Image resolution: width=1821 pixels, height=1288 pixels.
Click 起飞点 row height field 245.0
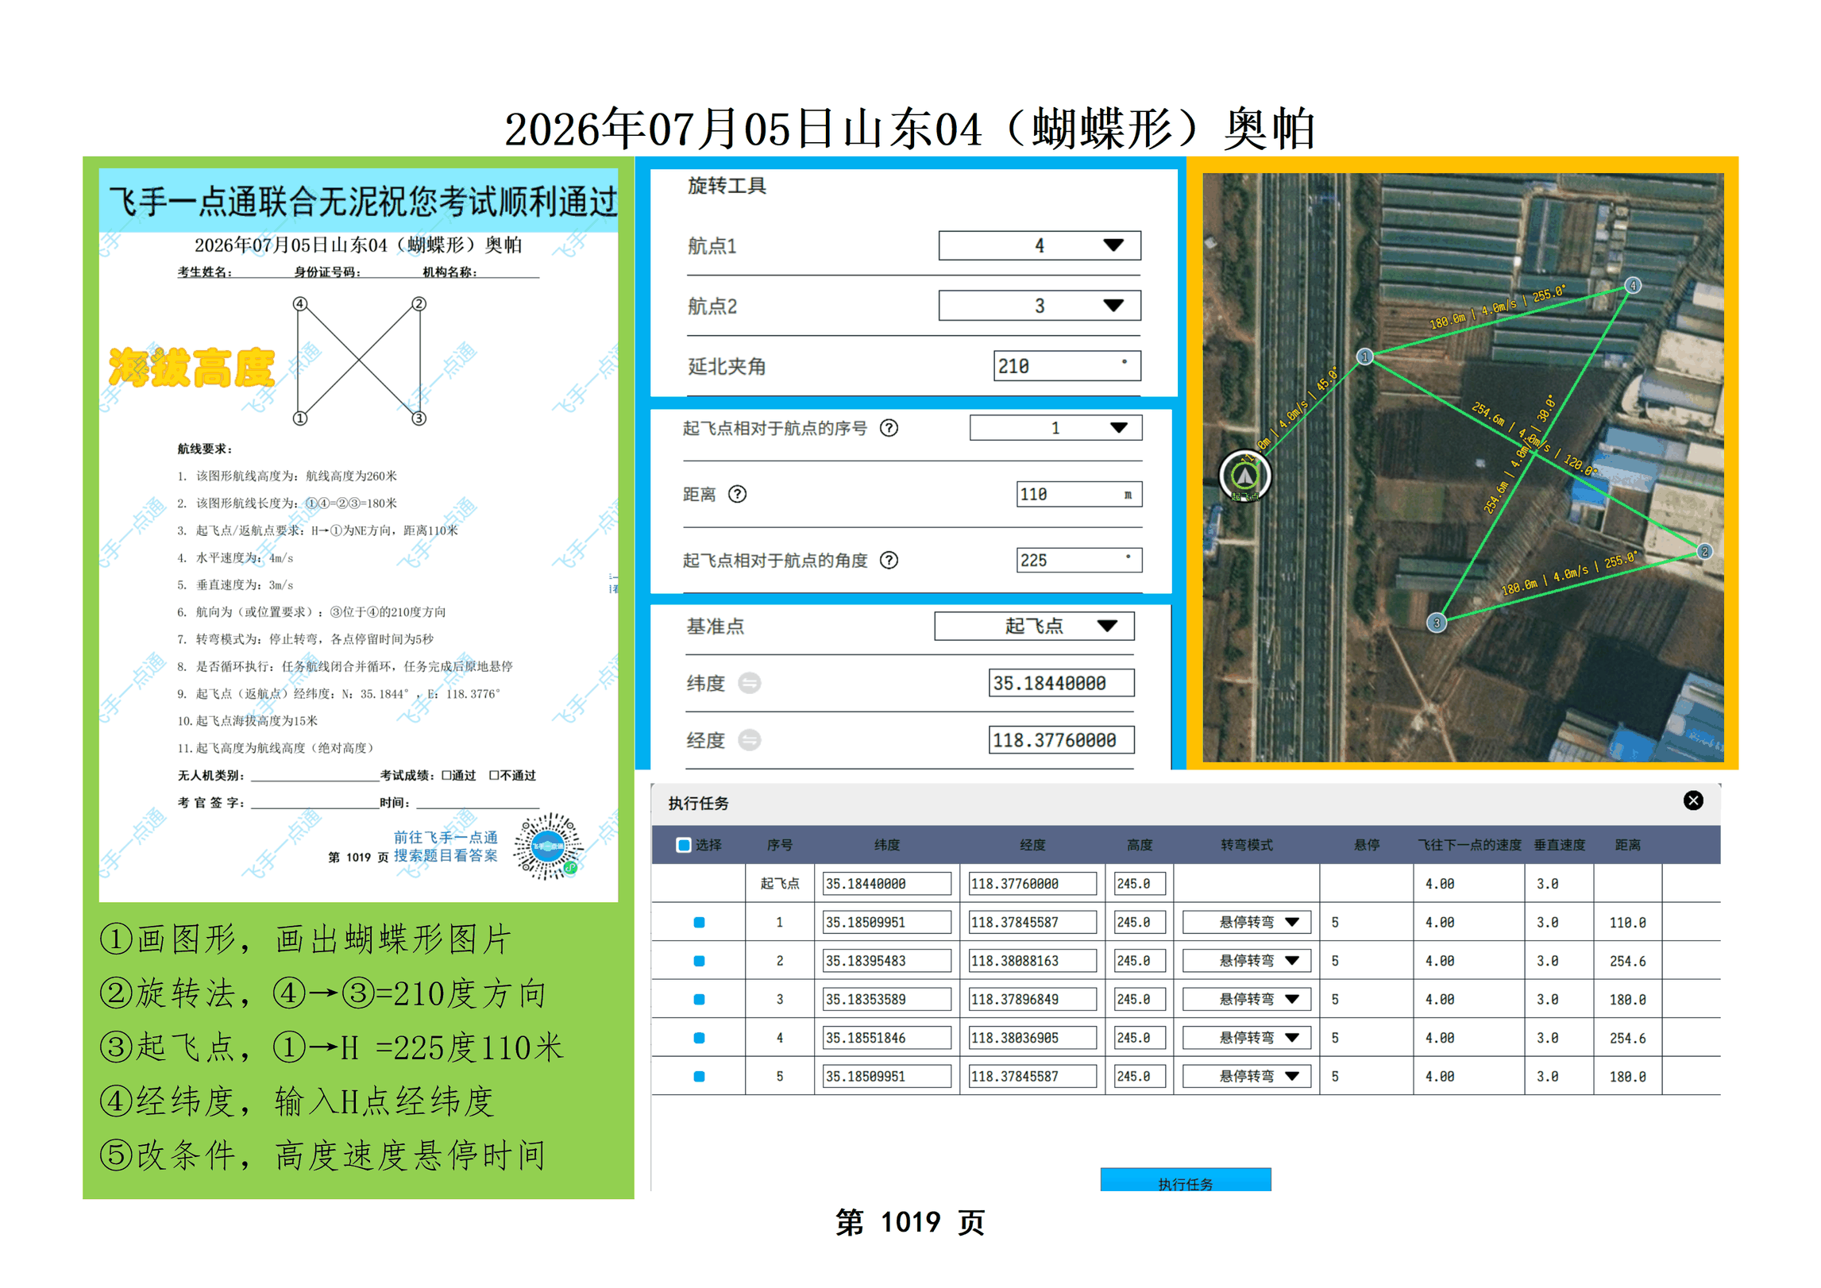pos(1139,884)
